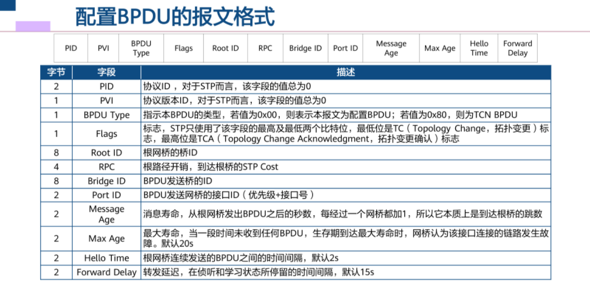Click the byte count 1 in the PVI row
This screenshot has width=590, height=283.
tap(56, 101)
